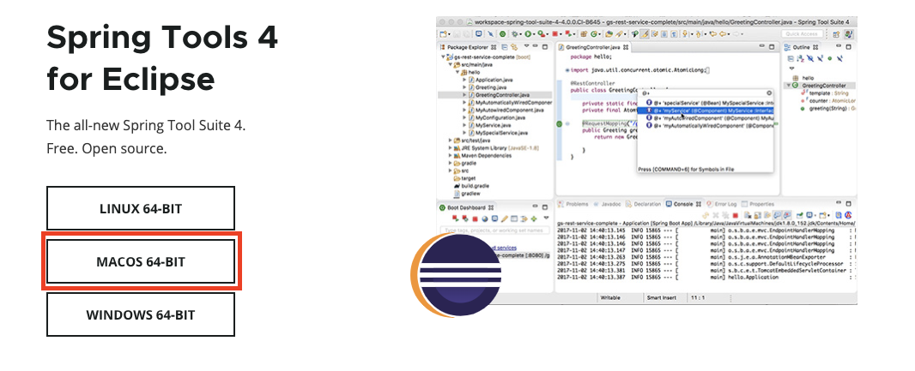Click the 'Smart Insert' status bar entry

point(661,297)
